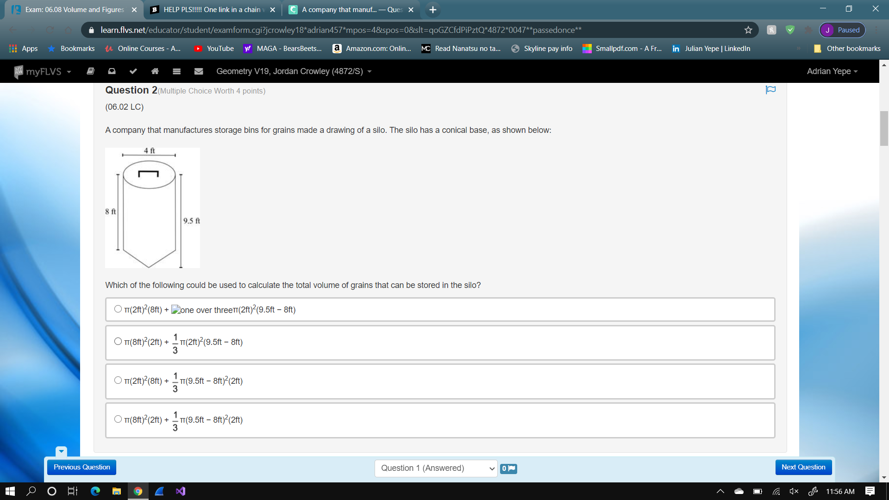
Task: Show hidden system tray icons chevron
Action: (720, 491)
